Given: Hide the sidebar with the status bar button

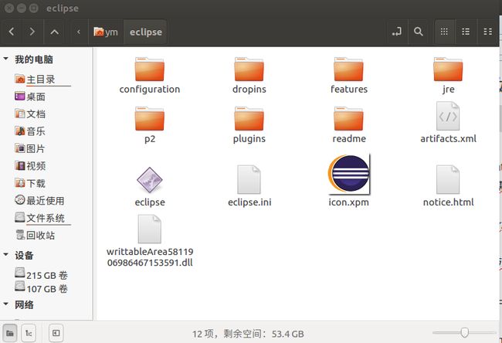Looking at the screenshot, I should pyautogui.click(x=56, y=334).
